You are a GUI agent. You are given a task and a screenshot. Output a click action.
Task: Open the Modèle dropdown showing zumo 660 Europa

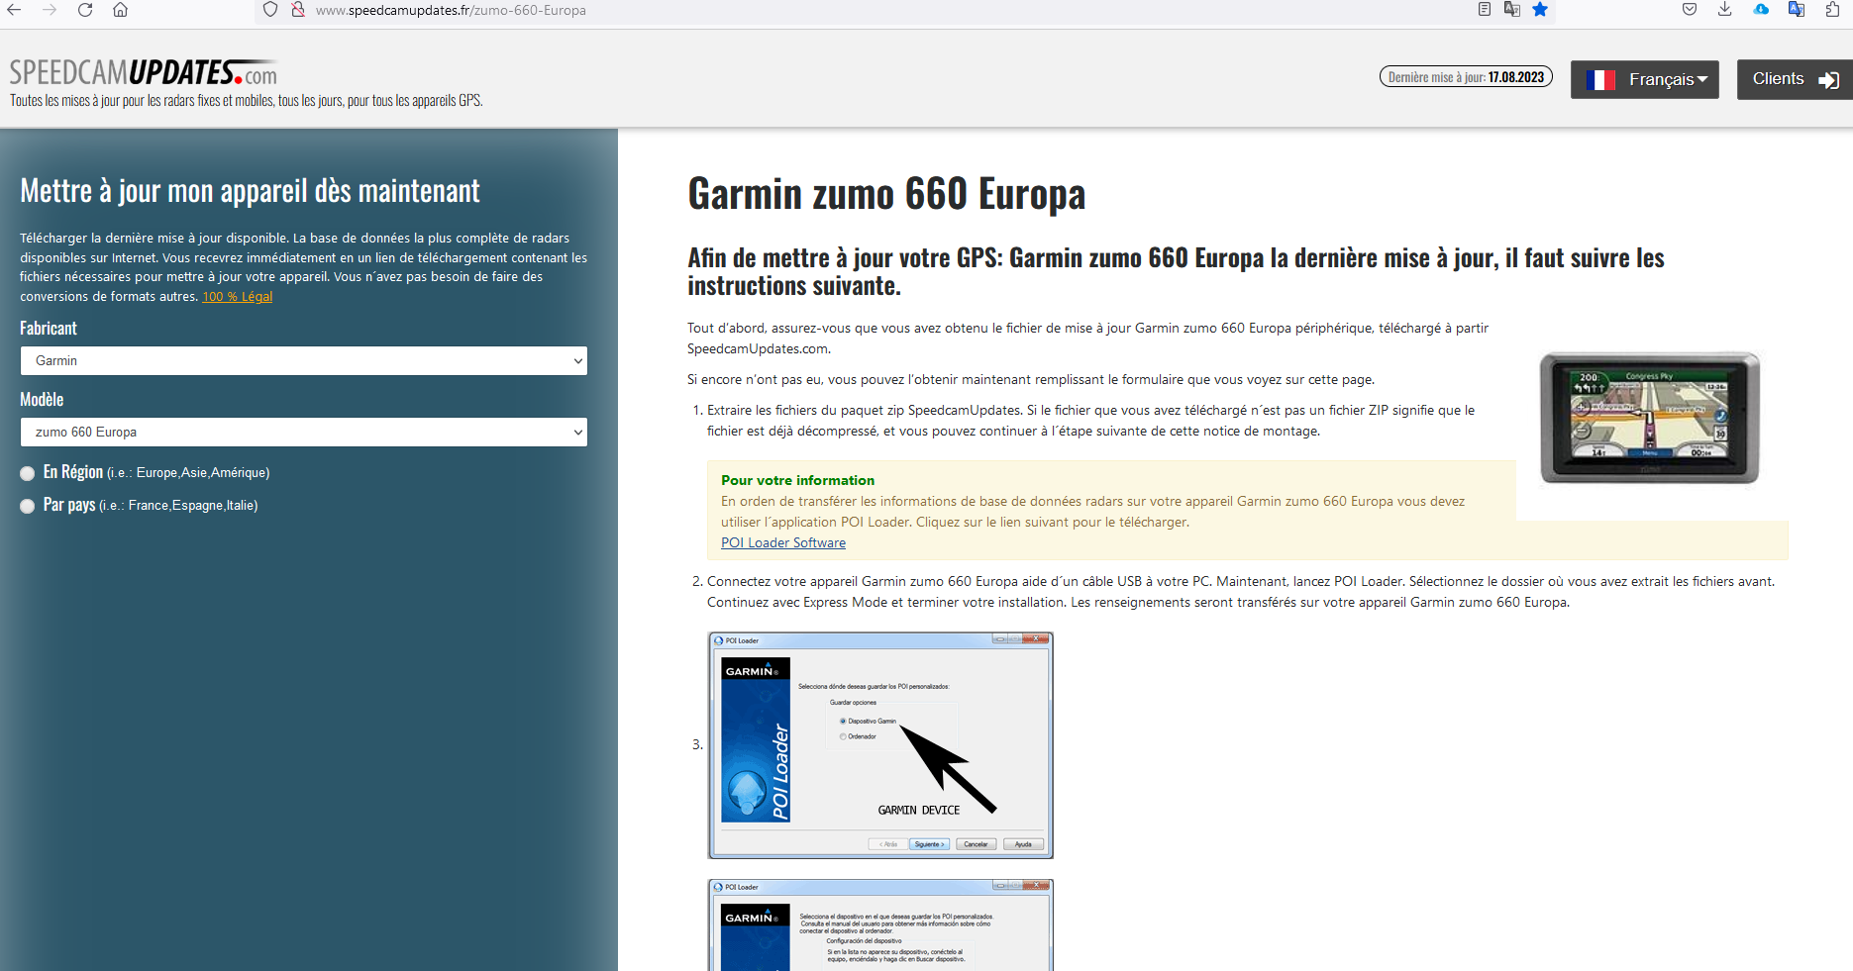[x=304, y=432]
